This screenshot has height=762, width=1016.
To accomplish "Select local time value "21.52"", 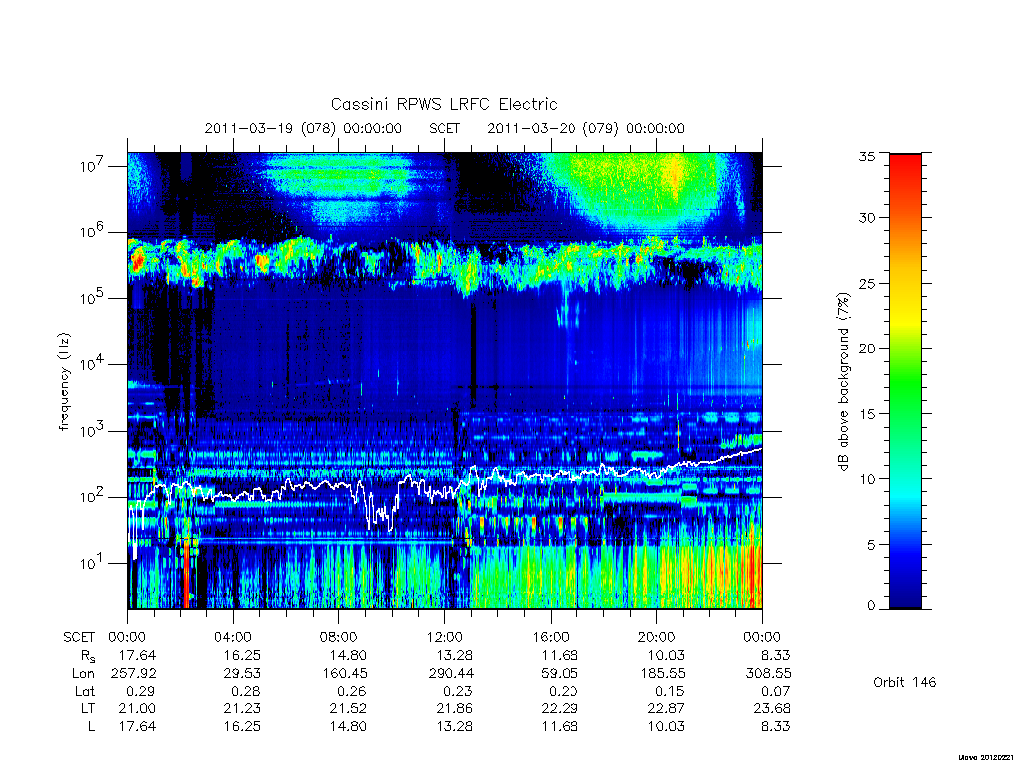I will pos(348,708).
